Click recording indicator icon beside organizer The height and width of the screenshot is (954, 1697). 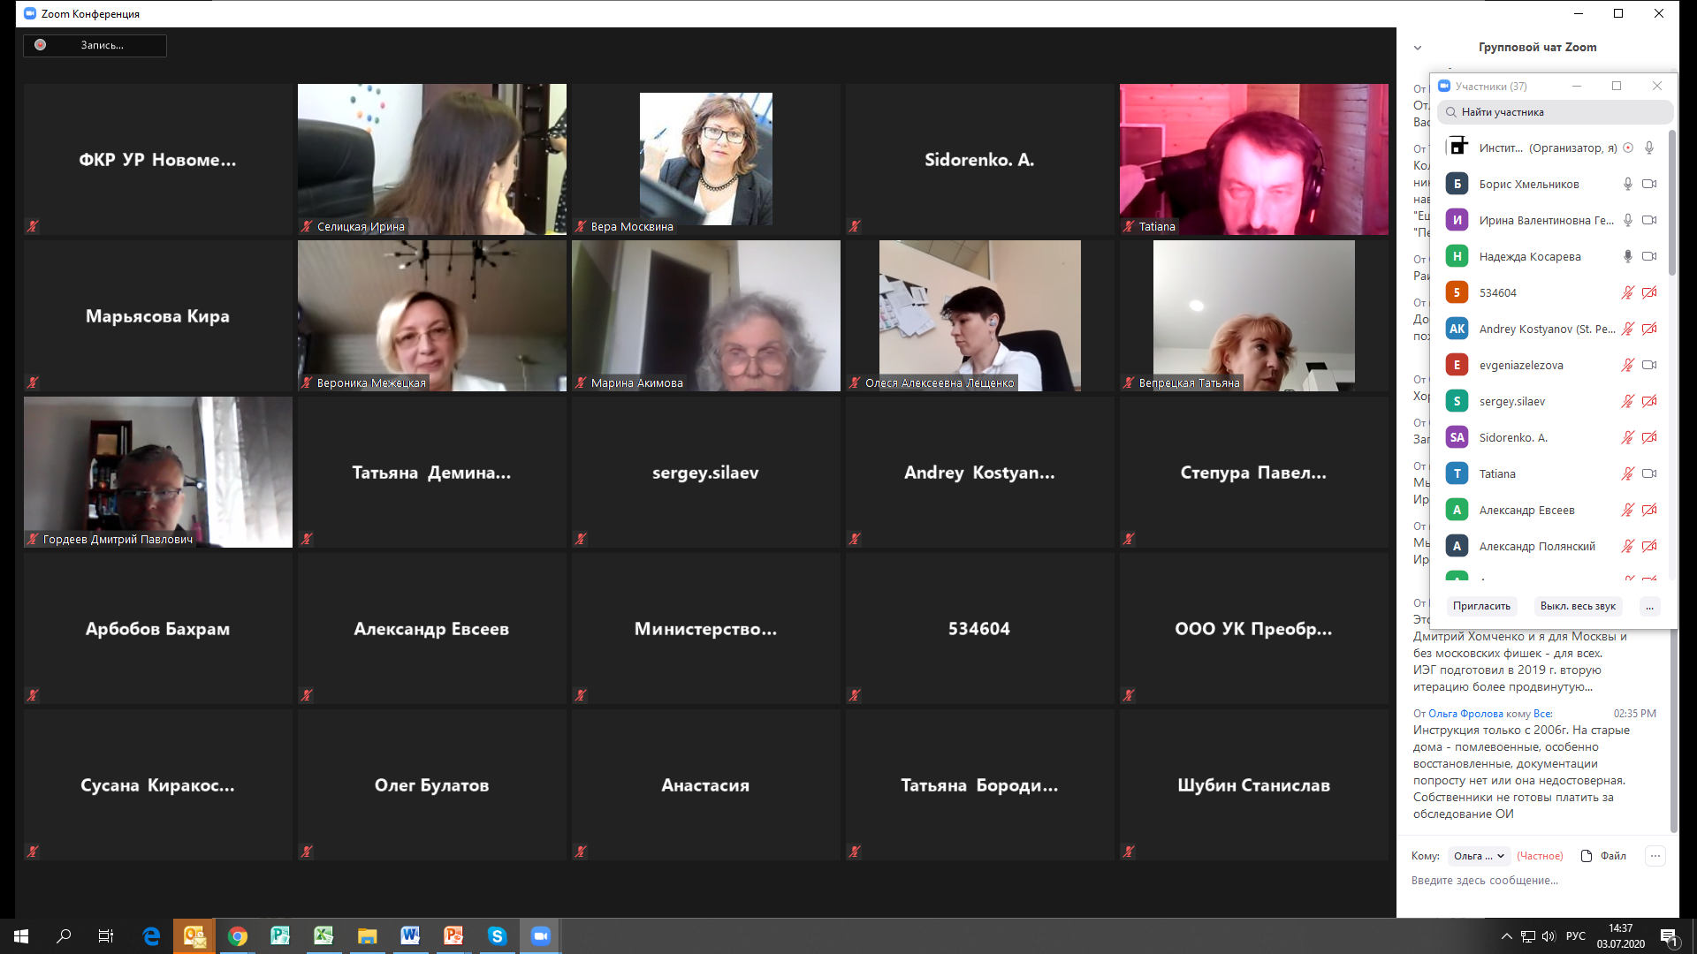1628,148
